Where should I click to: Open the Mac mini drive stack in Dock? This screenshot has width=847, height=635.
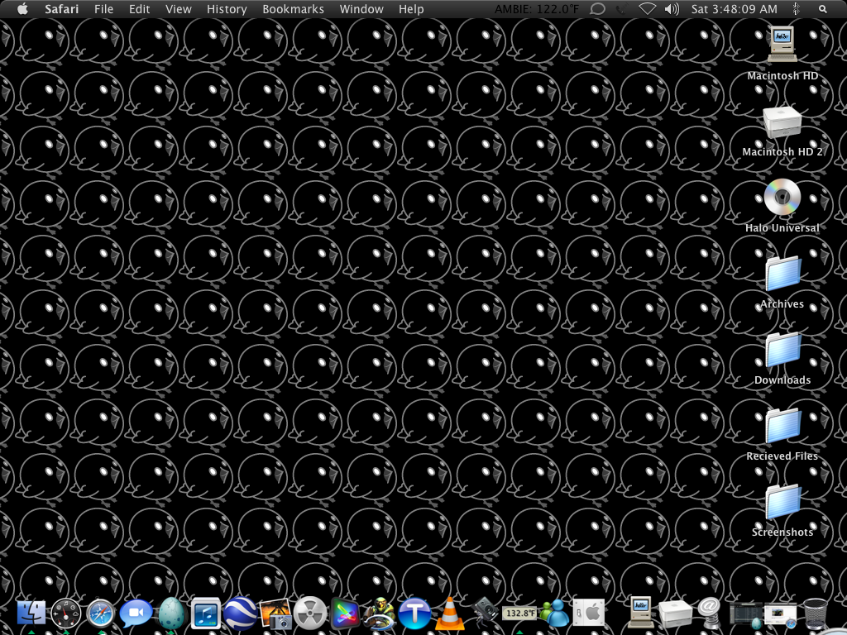675,614
